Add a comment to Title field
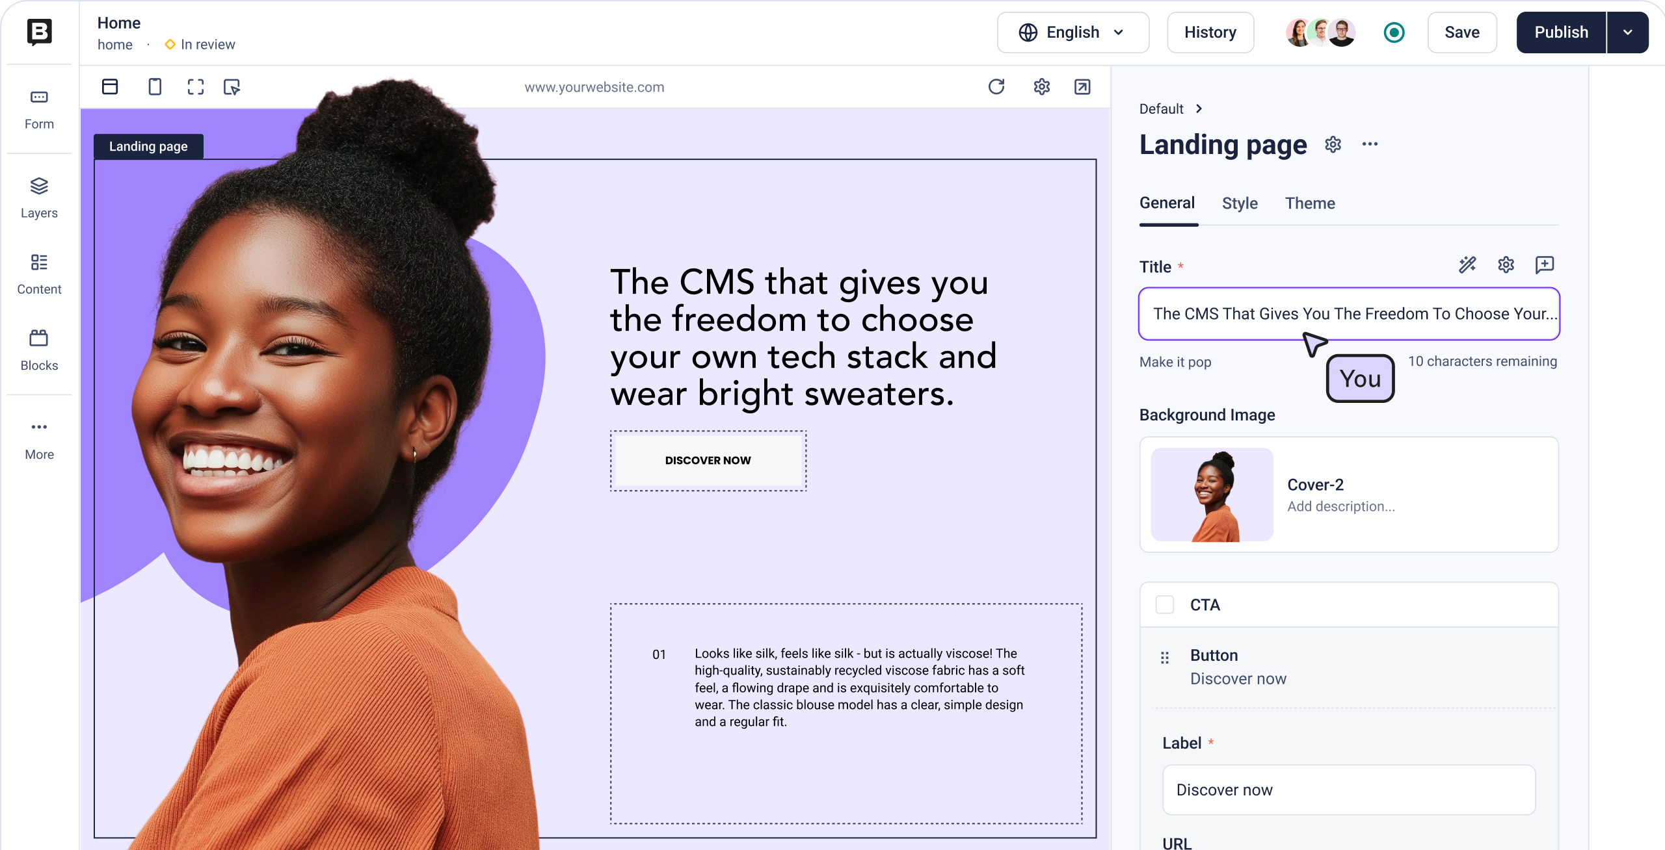Viewport: 1665px width, 850px height. coord(1545,264)
